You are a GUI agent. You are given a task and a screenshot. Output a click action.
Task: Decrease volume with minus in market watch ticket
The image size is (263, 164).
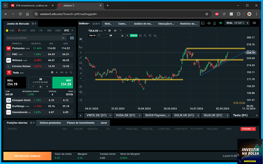tap(33, 86)
